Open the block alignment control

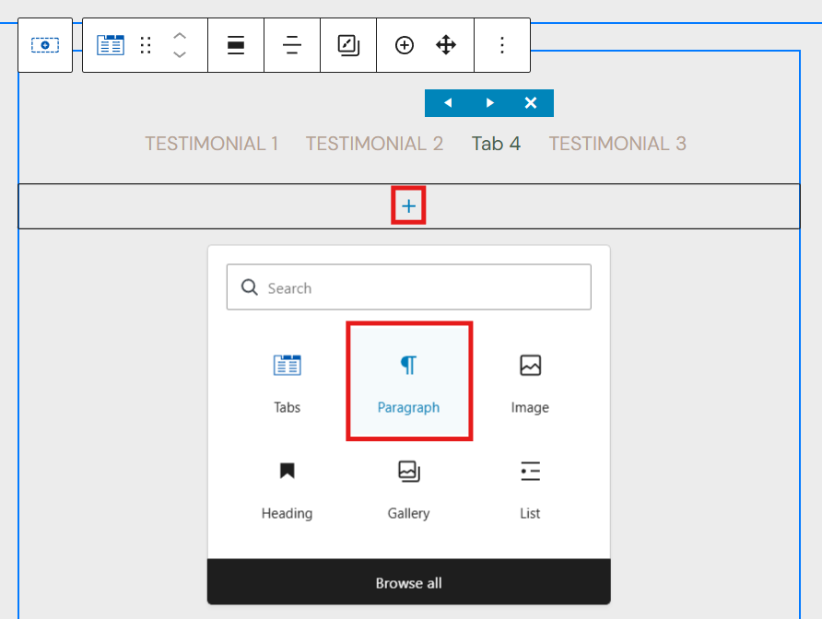pos(236,45)
